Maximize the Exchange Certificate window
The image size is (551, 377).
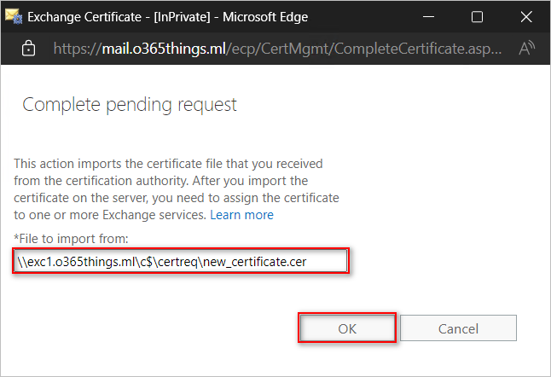(x=477, y=16)
